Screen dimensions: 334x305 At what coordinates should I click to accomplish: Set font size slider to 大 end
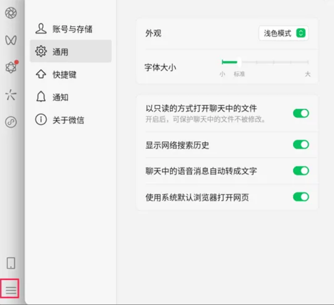[308, 62]
